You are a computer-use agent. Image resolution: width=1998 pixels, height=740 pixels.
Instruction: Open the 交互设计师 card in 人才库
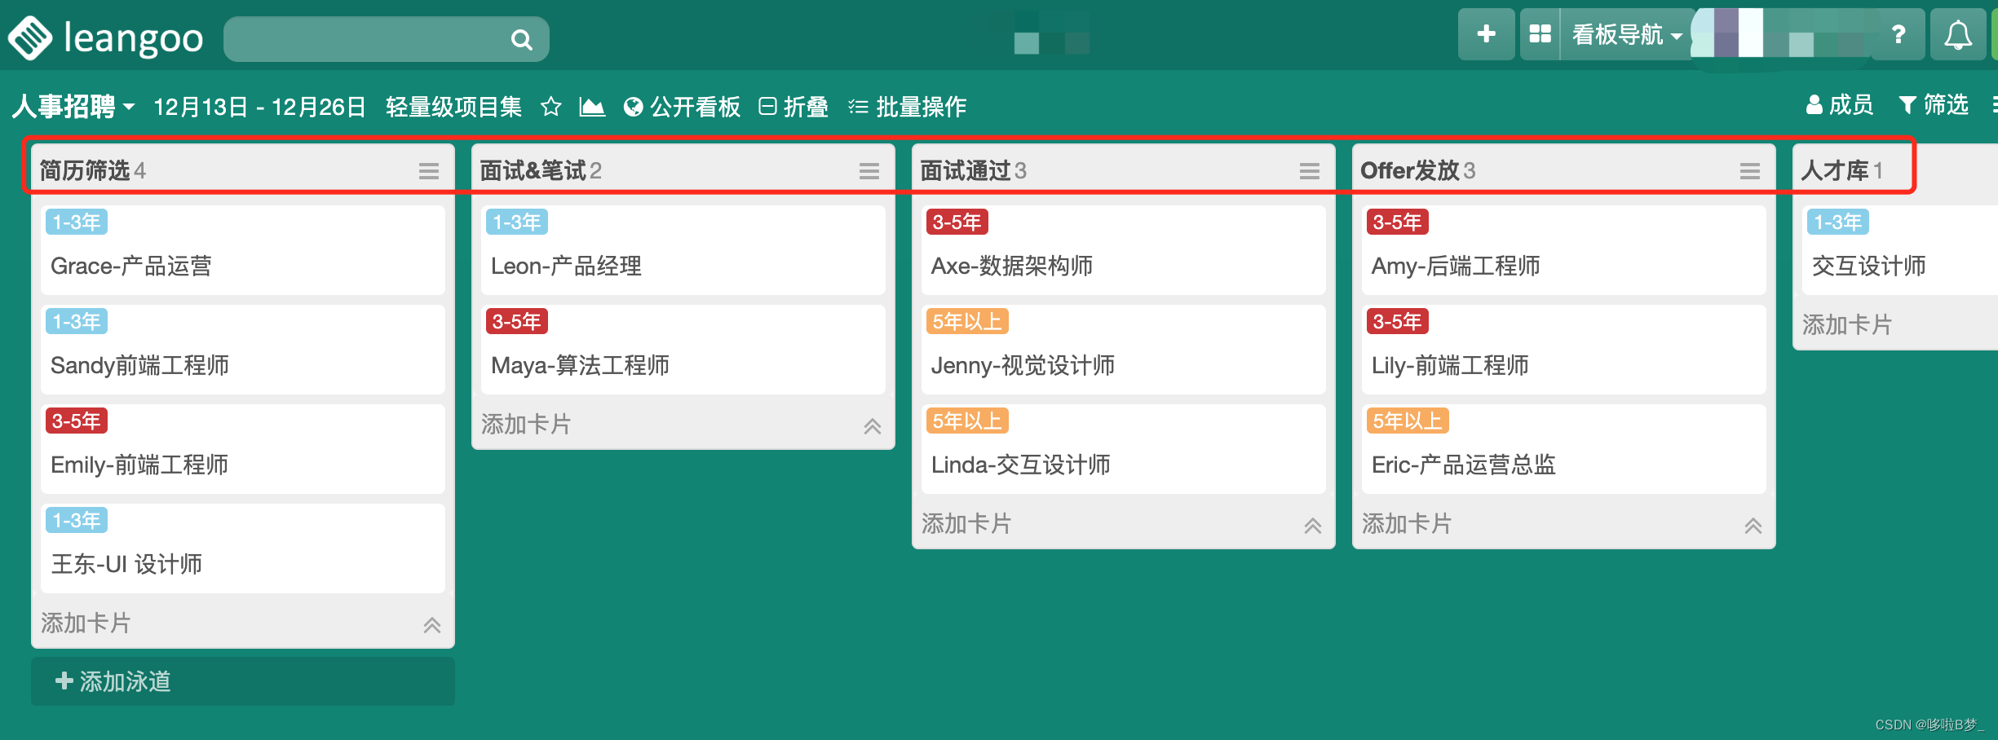[1900, 250]
